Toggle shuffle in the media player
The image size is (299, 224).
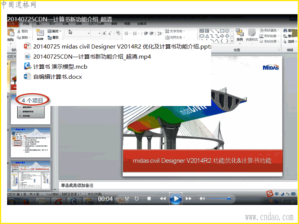point(127,199)
